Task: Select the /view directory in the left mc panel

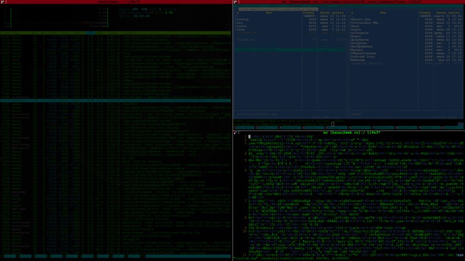Action: coord(241,30)
